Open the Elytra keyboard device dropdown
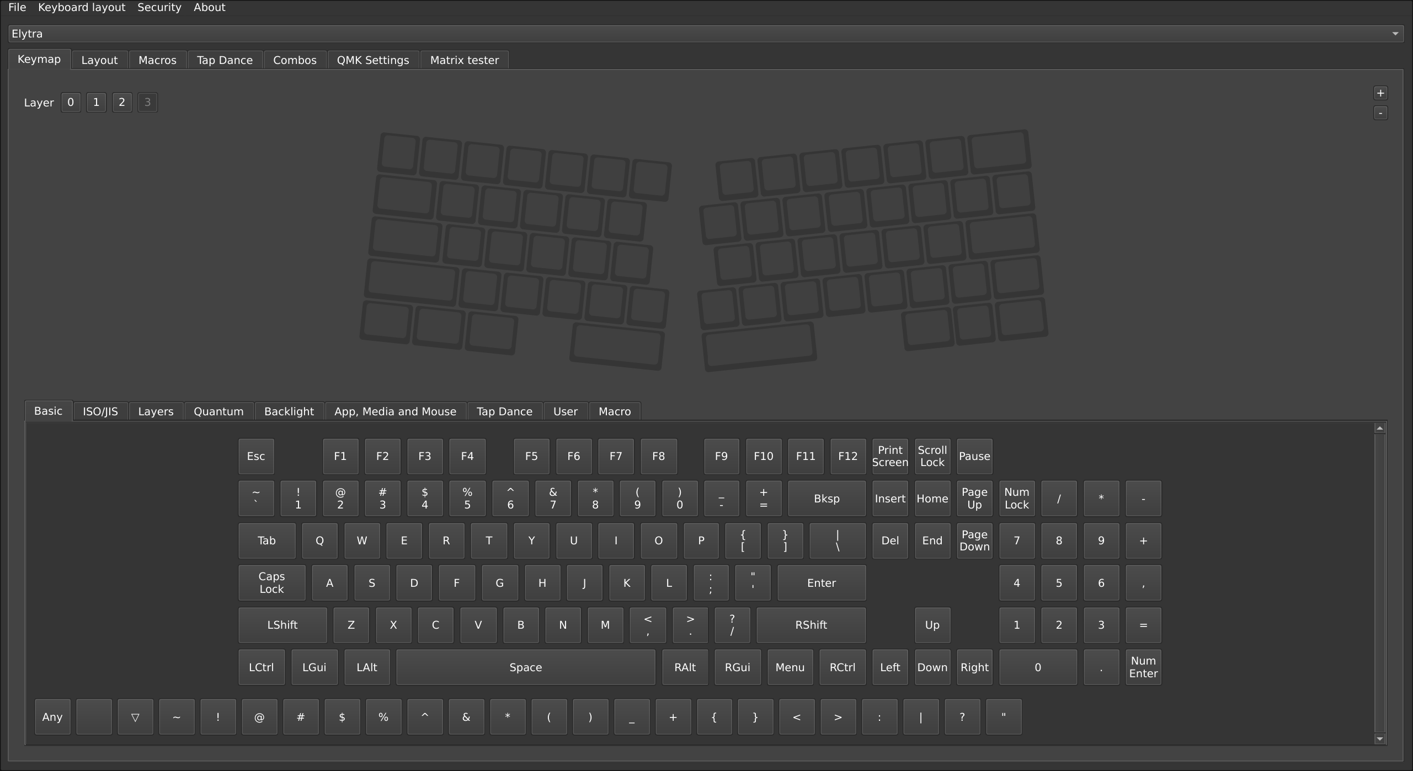 click(x=706, y=34)
